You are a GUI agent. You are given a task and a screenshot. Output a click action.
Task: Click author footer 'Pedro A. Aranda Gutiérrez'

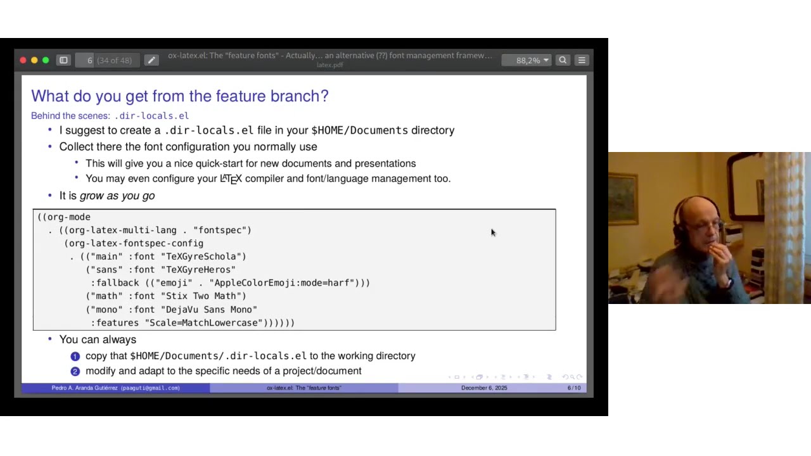coord(116,388)
